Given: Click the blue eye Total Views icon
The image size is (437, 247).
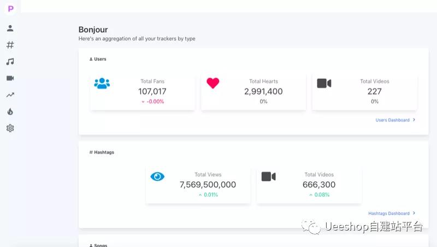Looking at the screenshot, I should pos(157,177).
